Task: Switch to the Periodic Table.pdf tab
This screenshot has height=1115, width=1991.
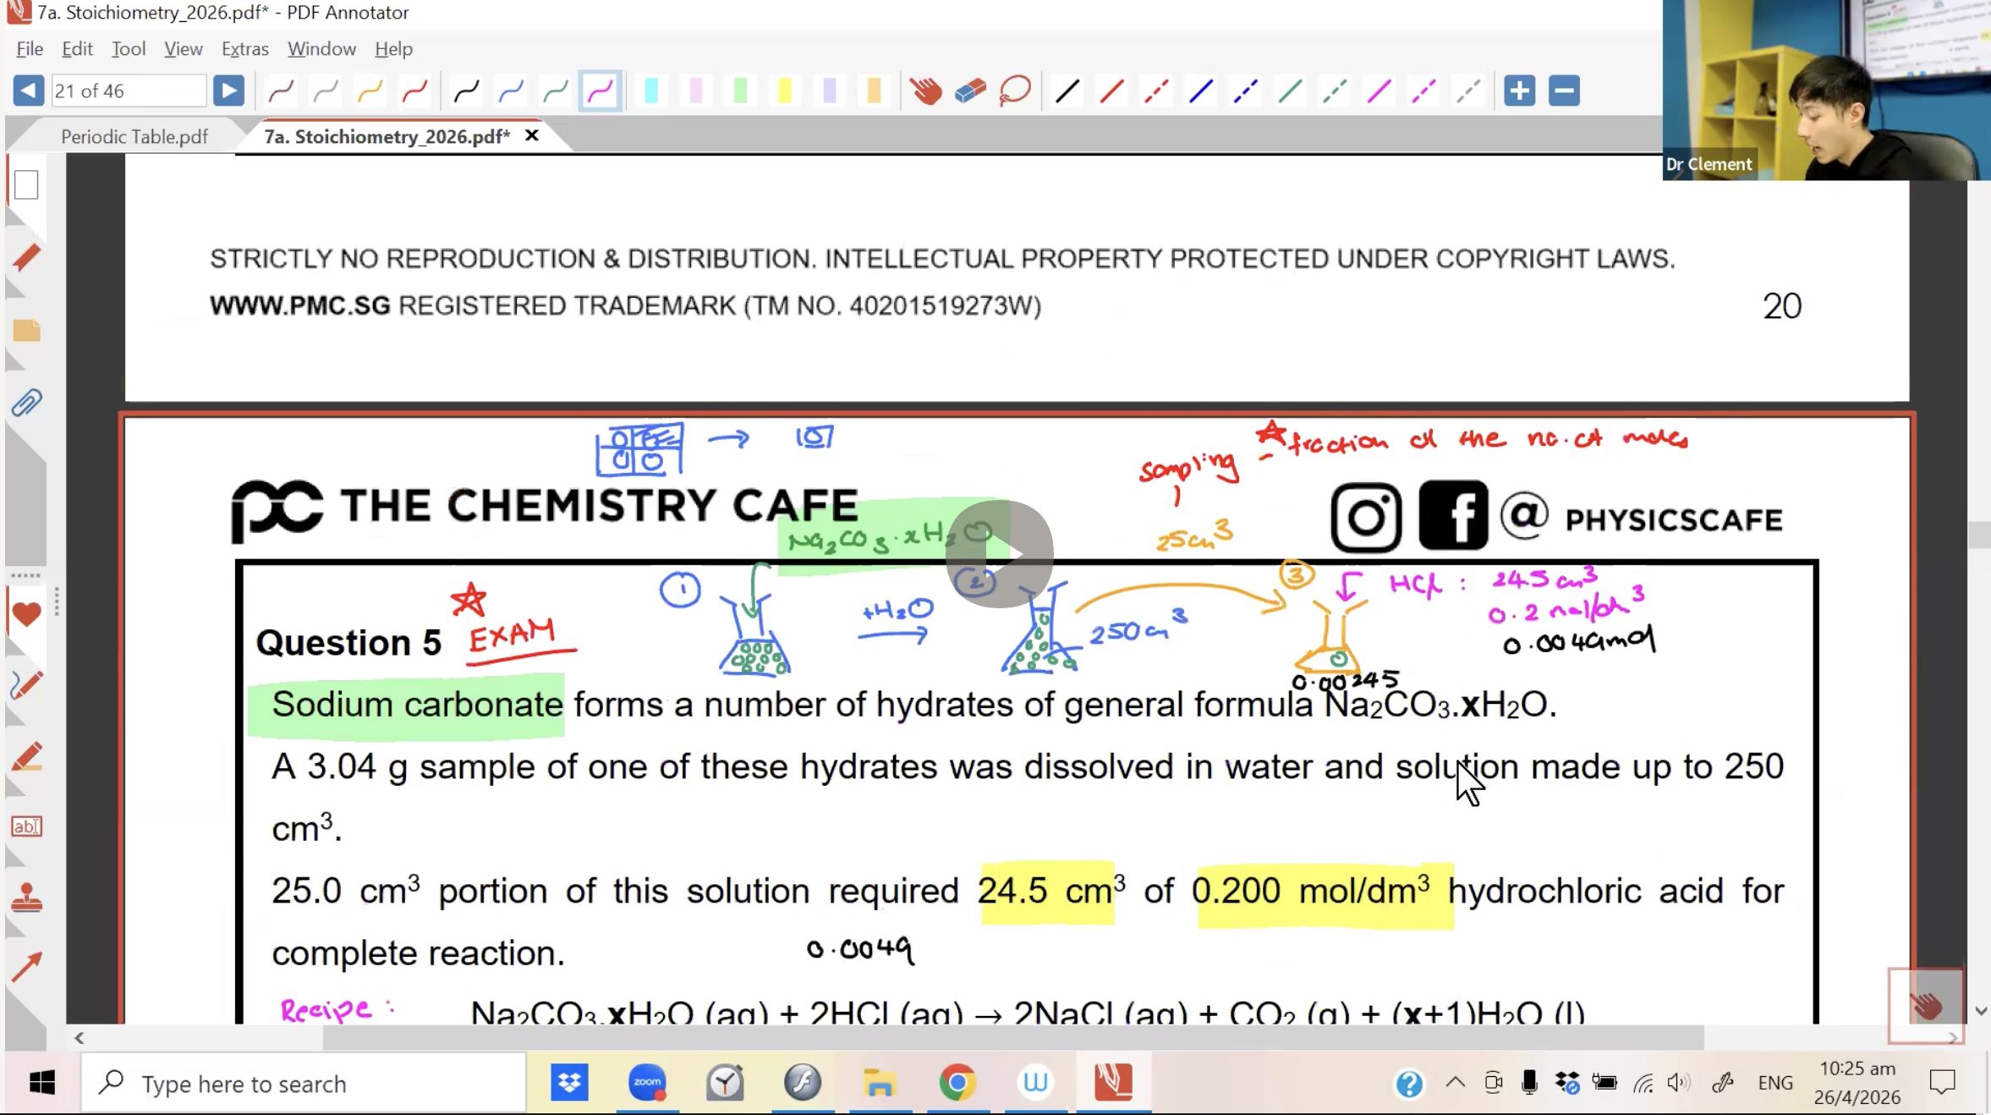Action: 134,136
